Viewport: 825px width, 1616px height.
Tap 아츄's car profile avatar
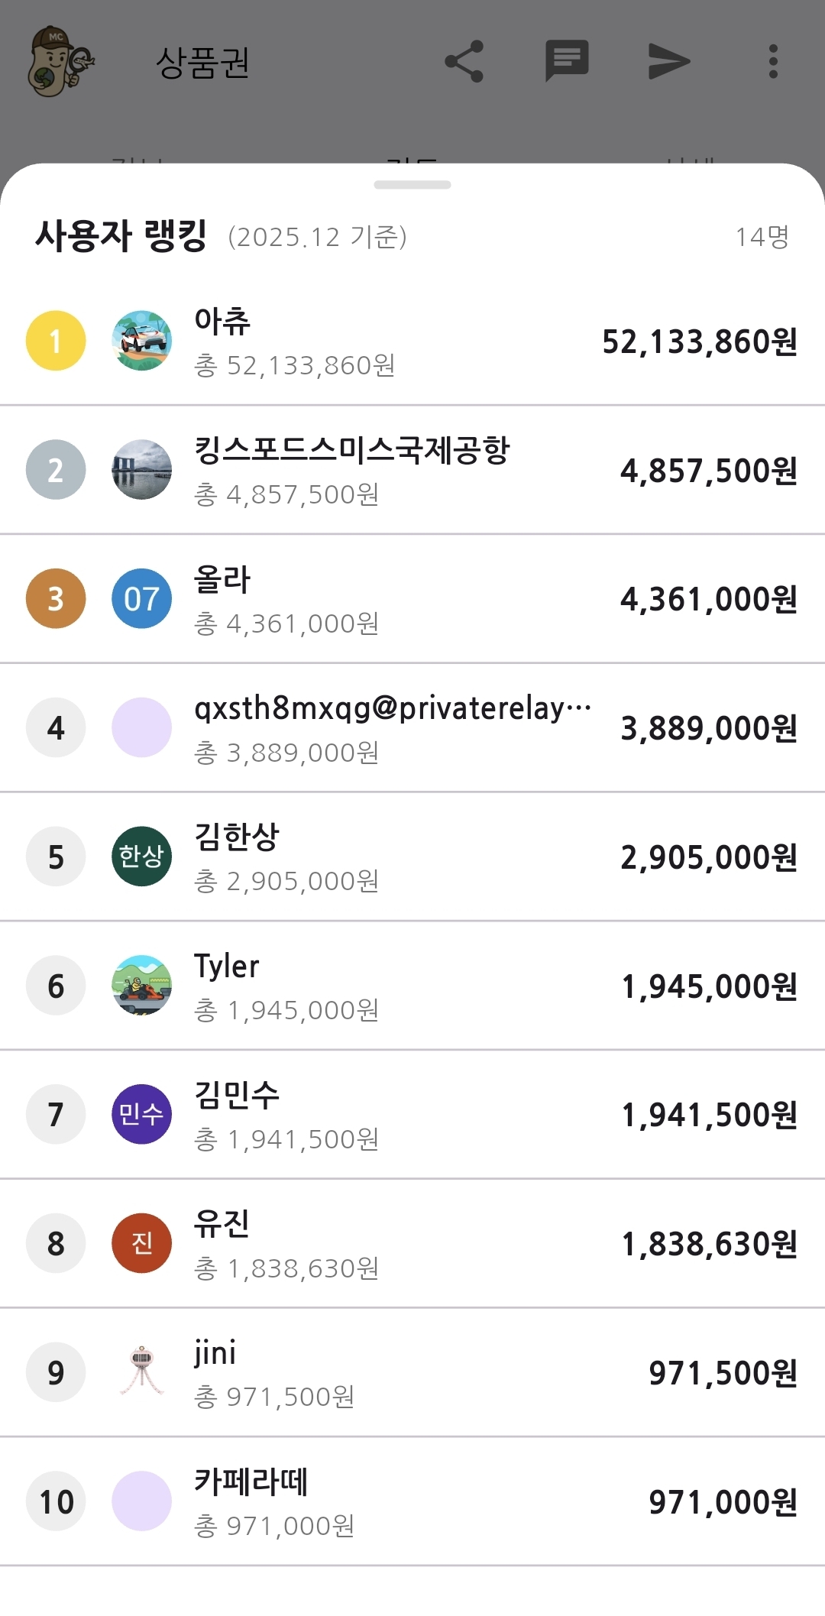click(x=142, y=341)
